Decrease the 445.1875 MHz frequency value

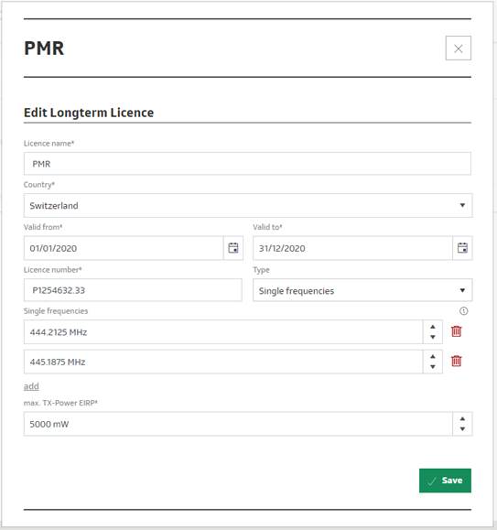(432, 367)
